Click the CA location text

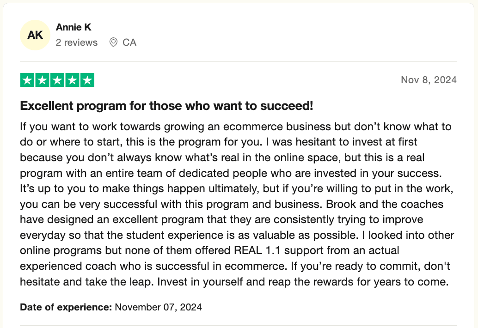pyautogui.click(x=129, y=43)
